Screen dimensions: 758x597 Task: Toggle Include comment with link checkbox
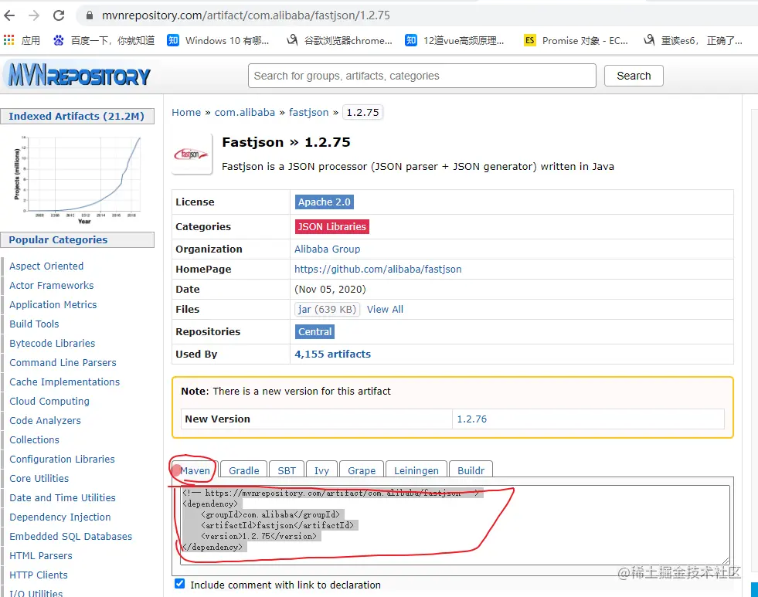pyautogui.click(x=179, y=583)
